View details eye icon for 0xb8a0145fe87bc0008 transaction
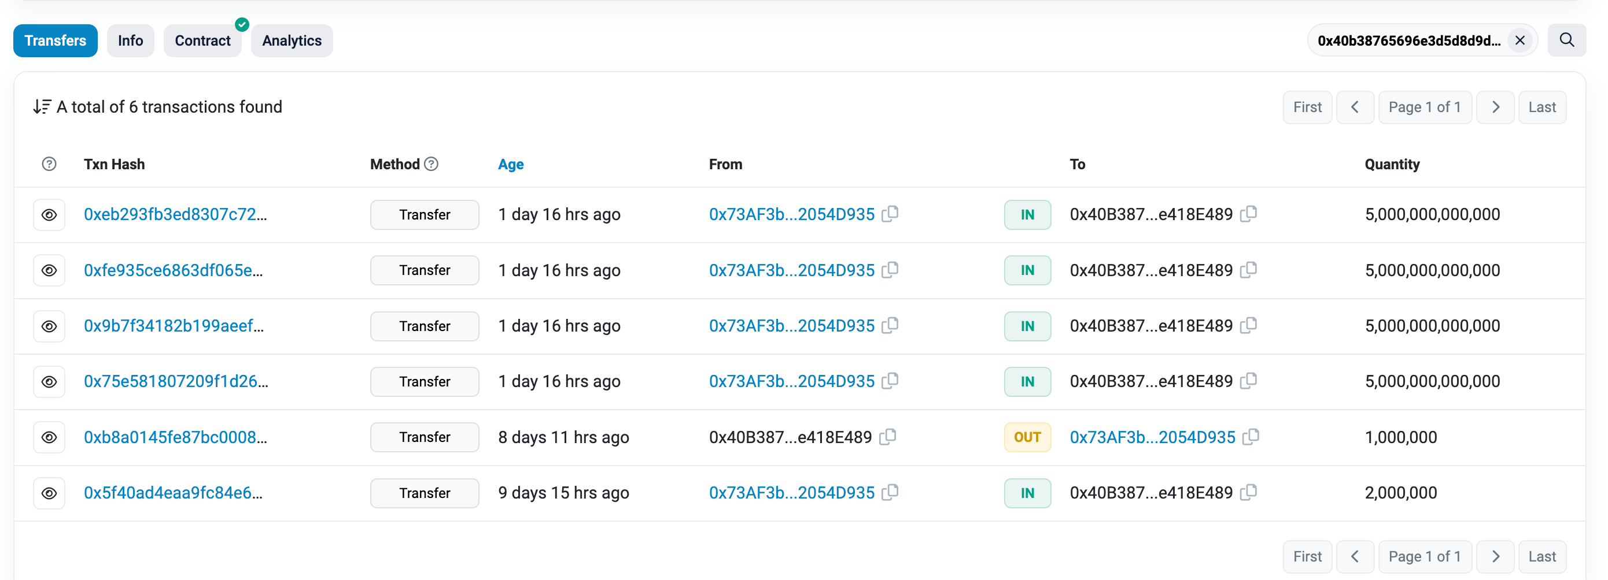1608x580 pixels. tap(49, 437)
